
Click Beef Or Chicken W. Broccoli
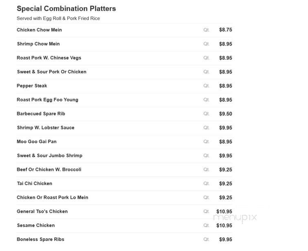(x=49, y=169)
